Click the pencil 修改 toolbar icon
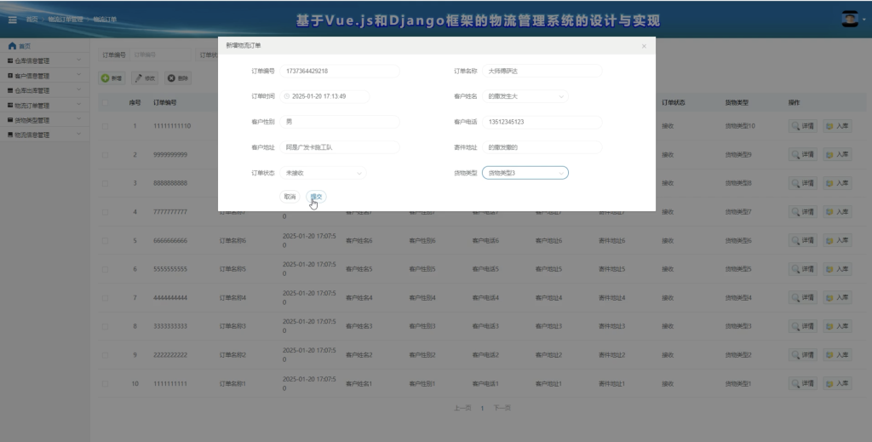The height and width of the screenshot is (442, 872). tap(139, 78)
